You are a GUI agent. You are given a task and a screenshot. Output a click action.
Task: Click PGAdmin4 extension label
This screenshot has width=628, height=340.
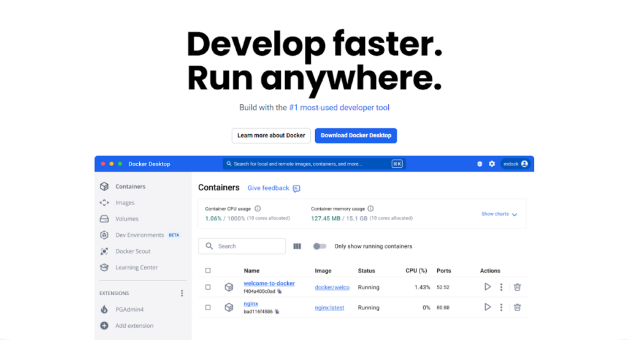click(x=129, y=309)
